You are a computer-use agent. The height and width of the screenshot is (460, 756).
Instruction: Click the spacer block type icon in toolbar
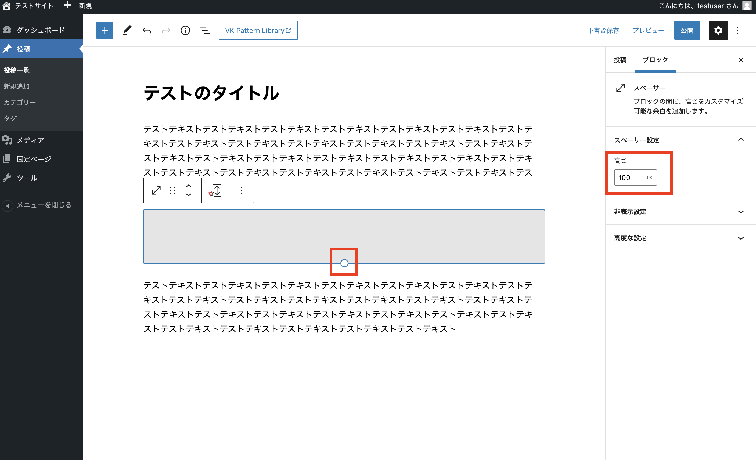pyautogui.click(x=156, y=190)
